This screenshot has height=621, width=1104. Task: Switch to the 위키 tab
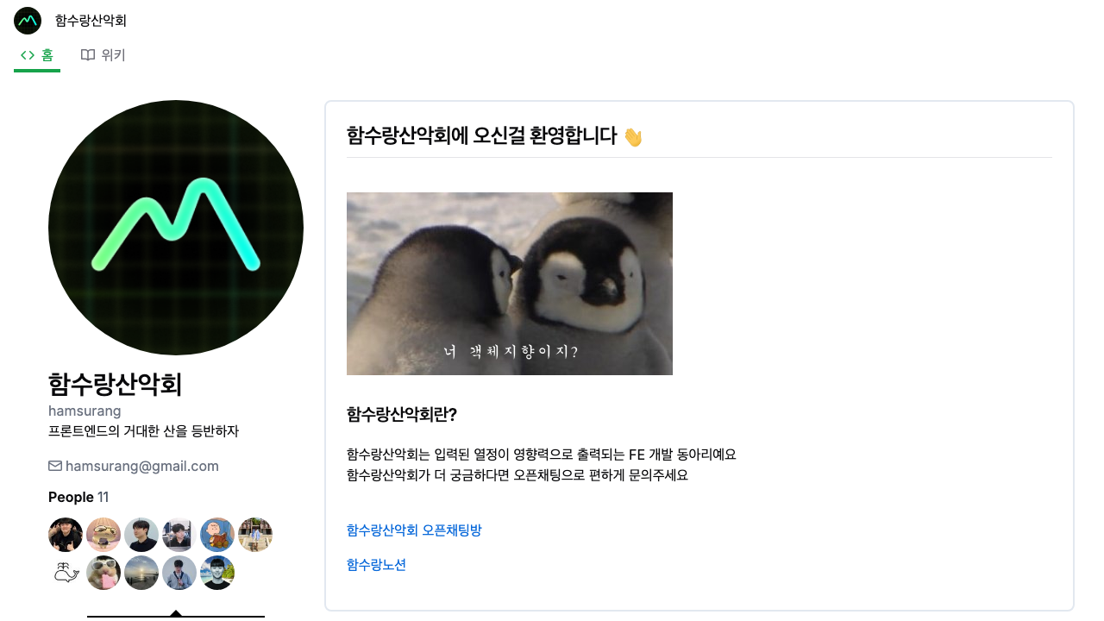(103, 55)
